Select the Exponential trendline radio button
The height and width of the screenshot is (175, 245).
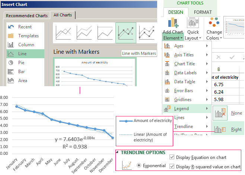140,166
